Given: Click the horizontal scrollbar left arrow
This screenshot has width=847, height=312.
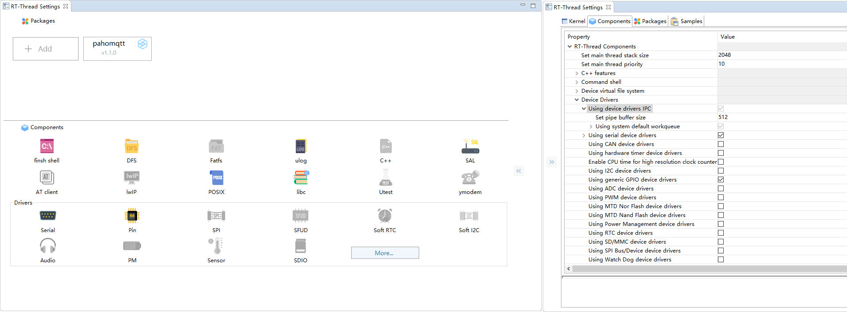Looking at the screenshot, I should [x=569, y=269].
